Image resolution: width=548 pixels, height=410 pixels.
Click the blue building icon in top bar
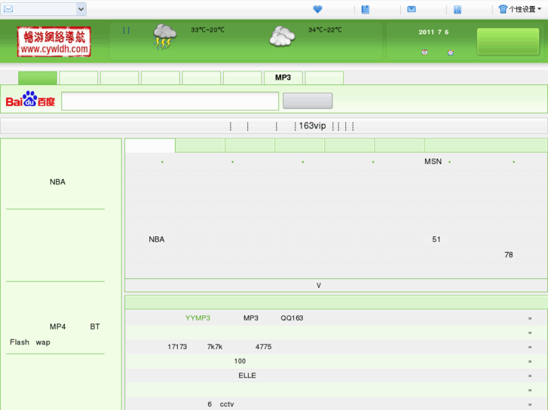click(x=458, y=10)
